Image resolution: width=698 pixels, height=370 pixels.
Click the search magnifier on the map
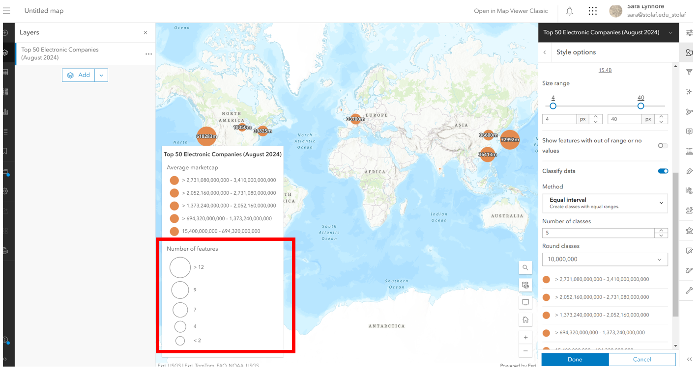(525, 267)
